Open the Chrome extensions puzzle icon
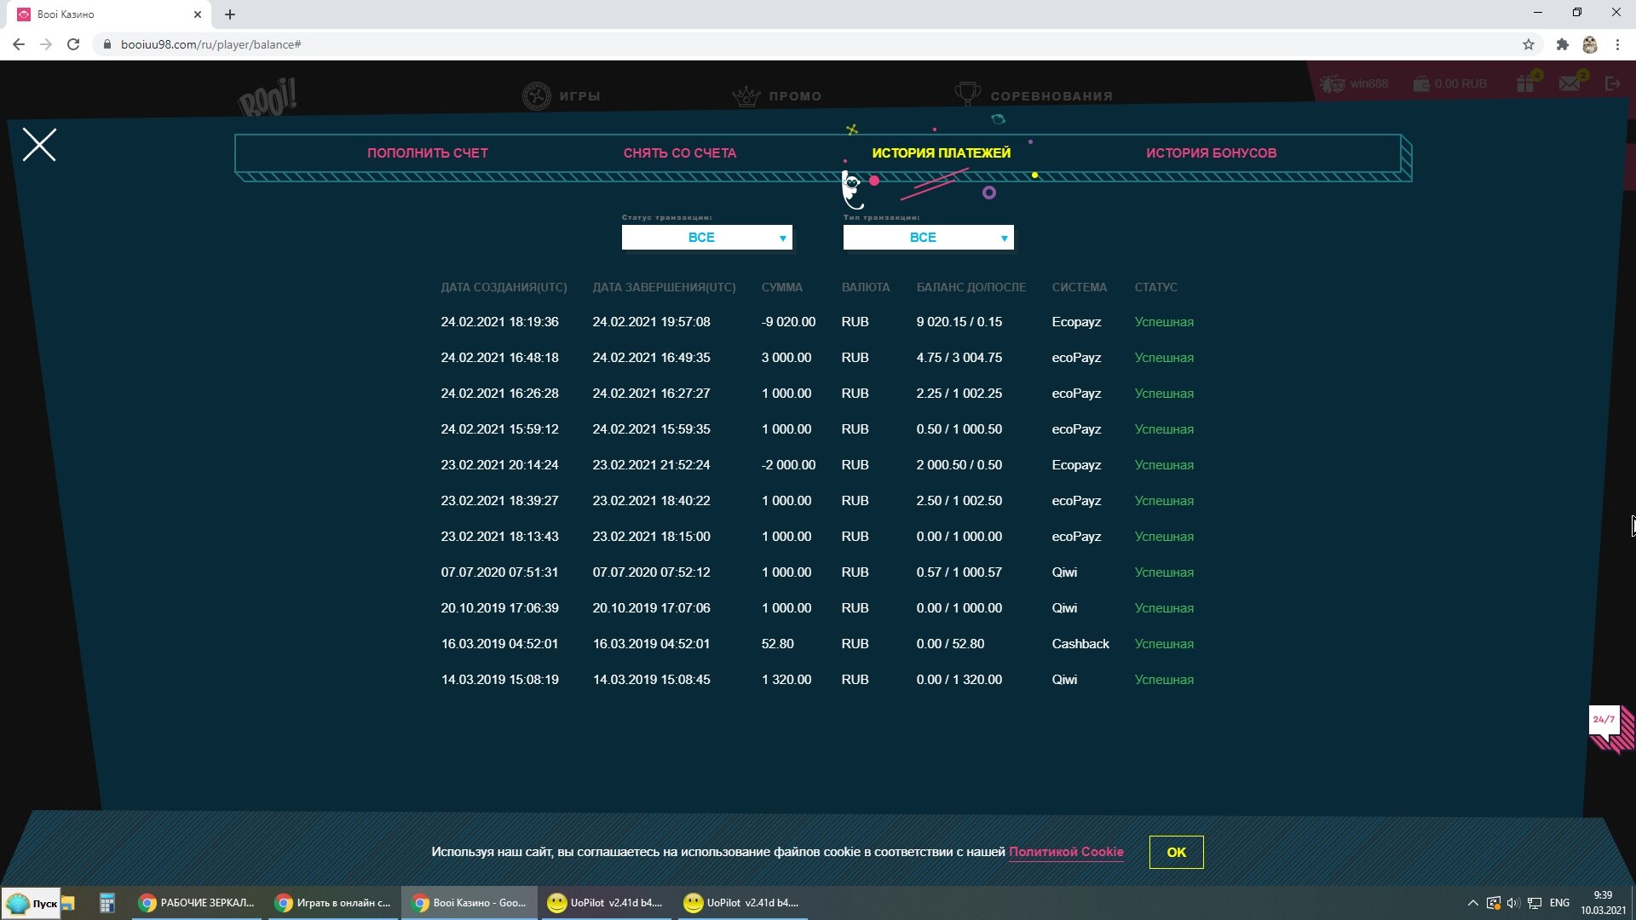 pyautogui.click(x=1562, y=44)
